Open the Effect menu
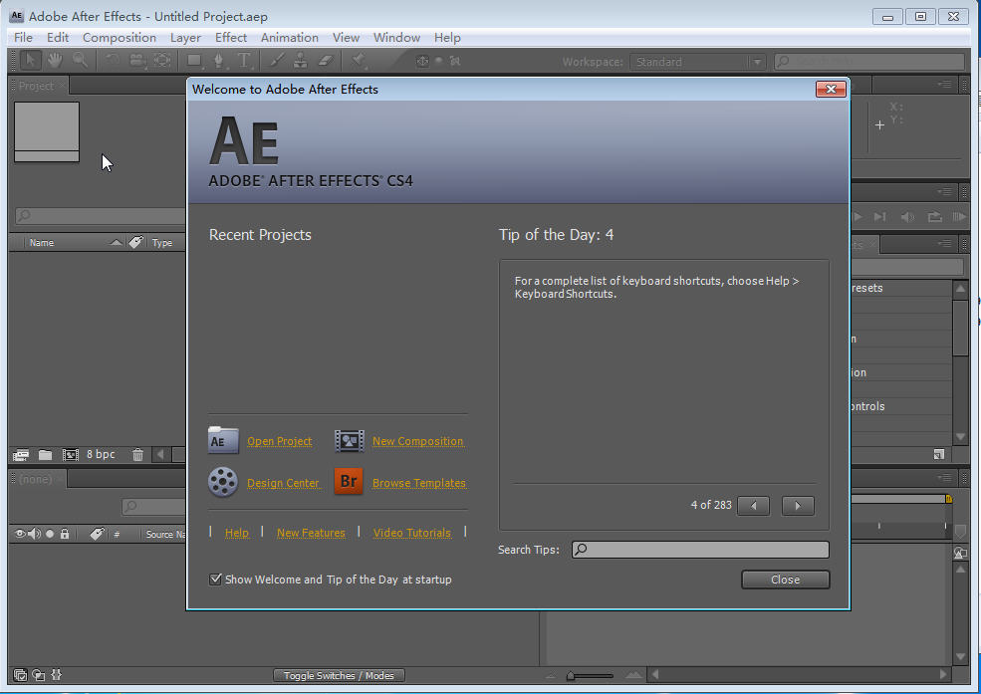 (231, 38)
